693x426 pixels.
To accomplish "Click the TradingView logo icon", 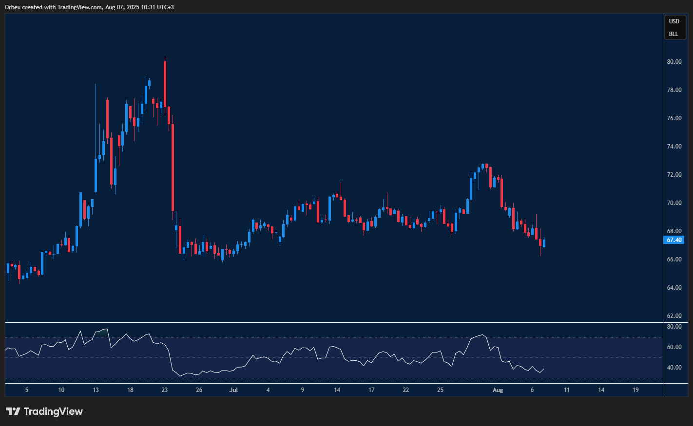I will coord(13,411).
